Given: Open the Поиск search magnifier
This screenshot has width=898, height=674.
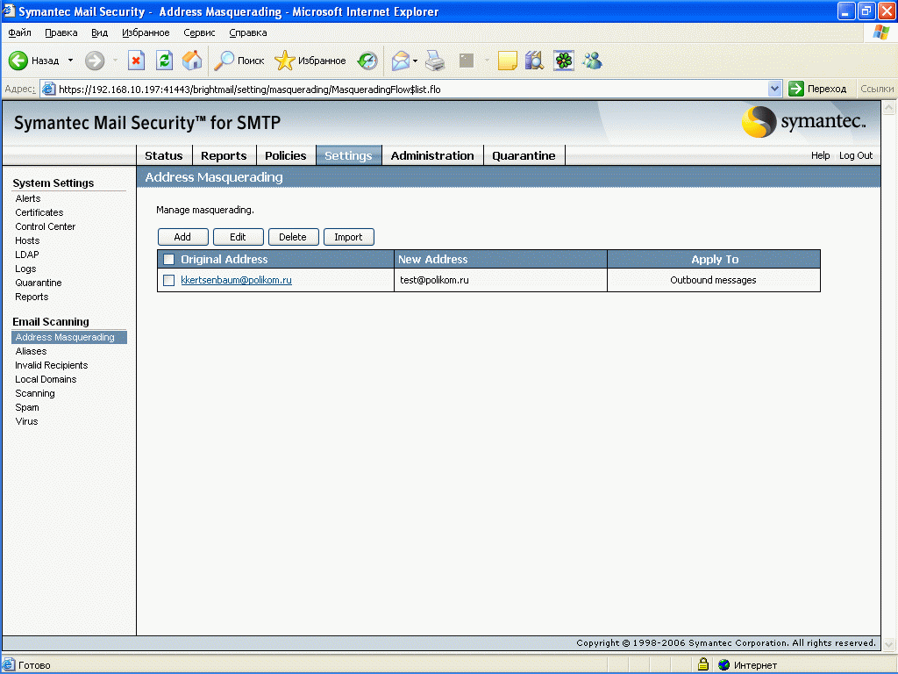Looking at the screenshot, I should tap(239, 61).
